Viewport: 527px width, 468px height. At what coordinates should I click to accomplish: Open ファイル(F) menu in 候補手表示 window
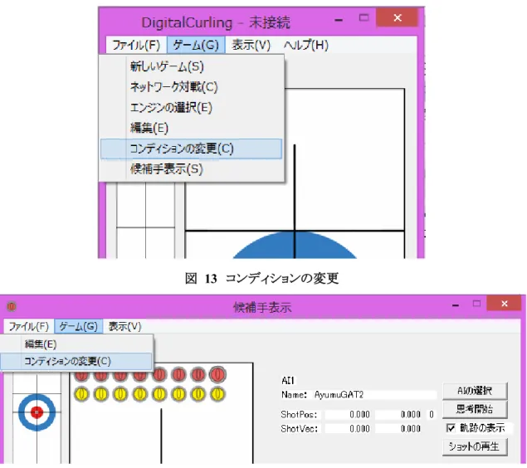click(x=29, y=326)
